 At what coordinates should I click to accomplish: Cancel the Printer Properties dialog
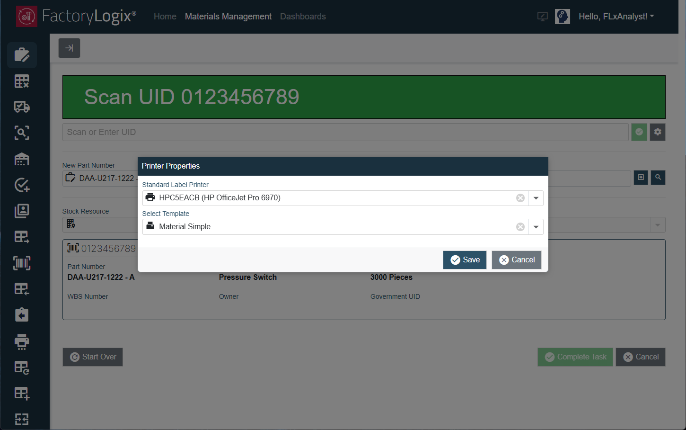click(x=517, y=260)
